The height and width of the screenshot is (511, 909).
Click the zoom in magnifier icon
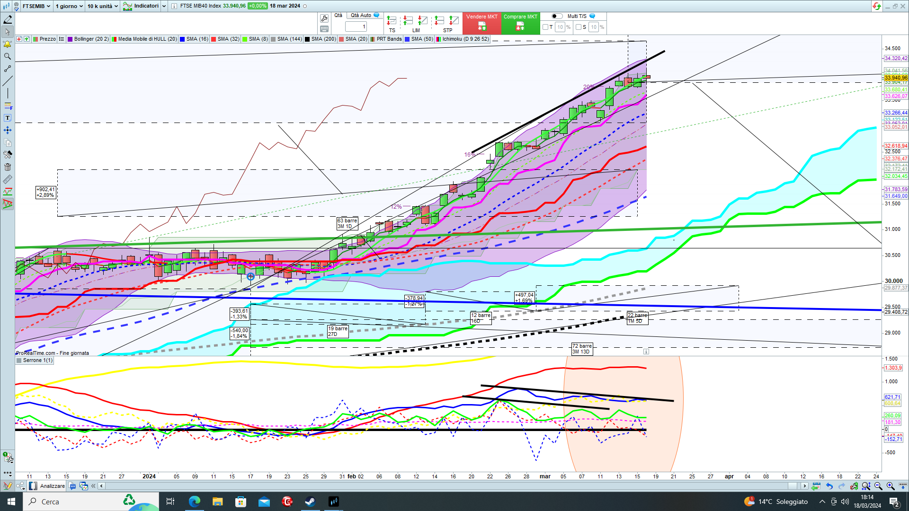891,486
